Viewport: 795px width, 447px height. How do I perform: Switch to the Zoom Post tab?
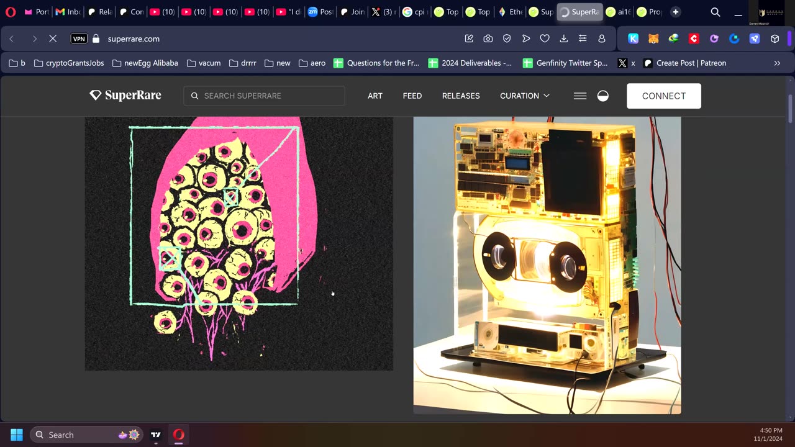(x=320, y=12)
